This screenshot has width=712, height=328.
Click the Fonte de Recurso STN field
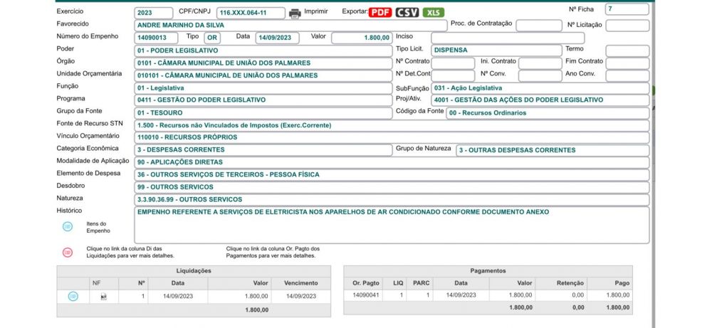[x=392, y=126]
